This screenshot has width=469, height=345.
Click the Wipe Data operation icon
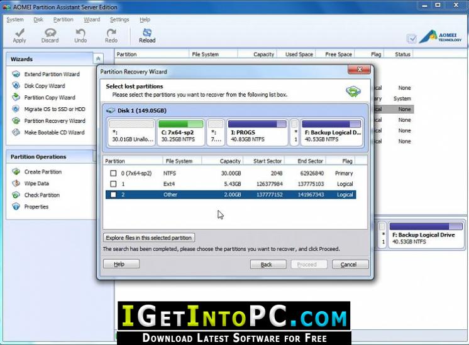pyautogui.click(x=16, y=183)
